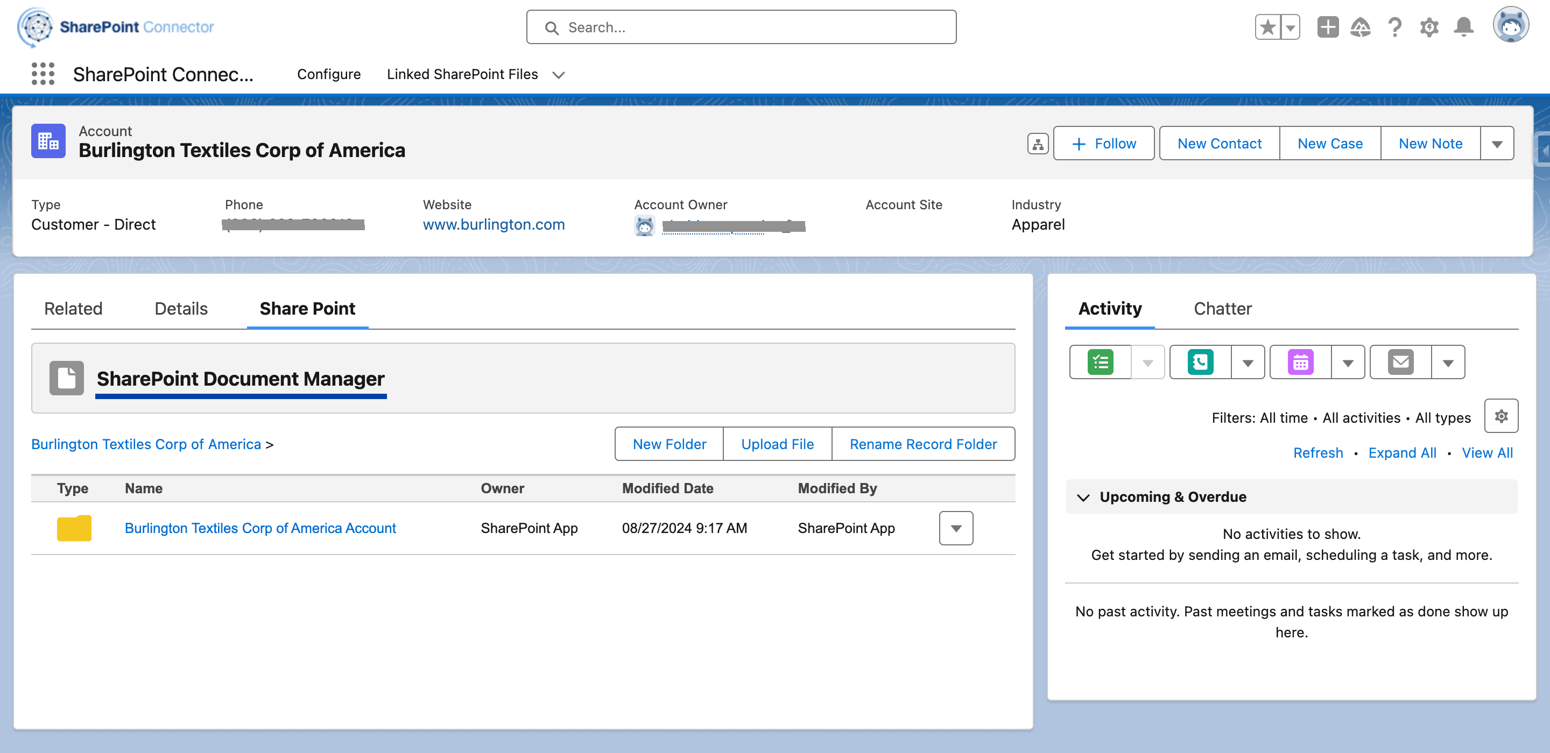The height and width of the screenshot is (753, 1550).
Task: Click the yellow folder icon
Action: 74,528
